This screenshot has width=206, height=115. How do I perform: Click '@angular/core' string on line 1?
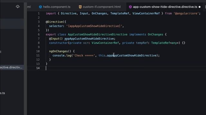(186, 13)
